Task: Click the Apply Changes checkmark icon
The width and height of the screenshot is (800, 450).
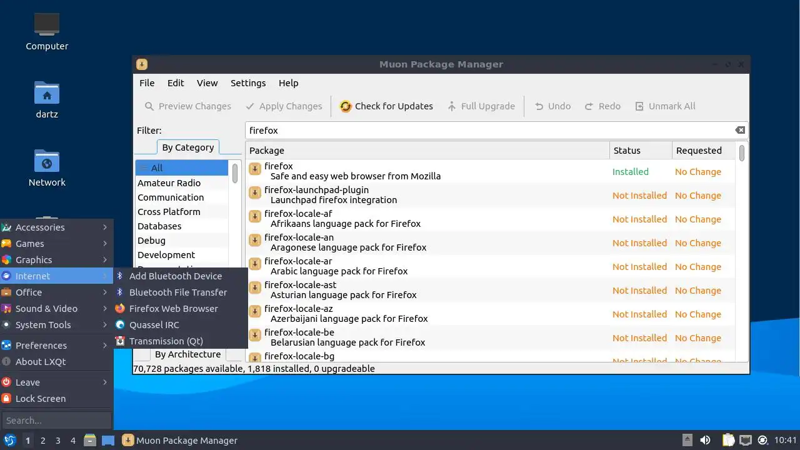Action: click(250, 106)
